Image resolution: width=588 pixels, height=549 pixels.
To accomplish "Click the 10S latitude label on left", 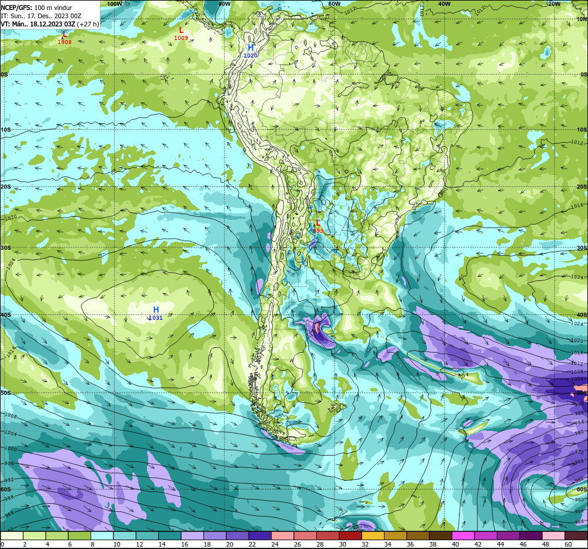I will pos(6,130).
